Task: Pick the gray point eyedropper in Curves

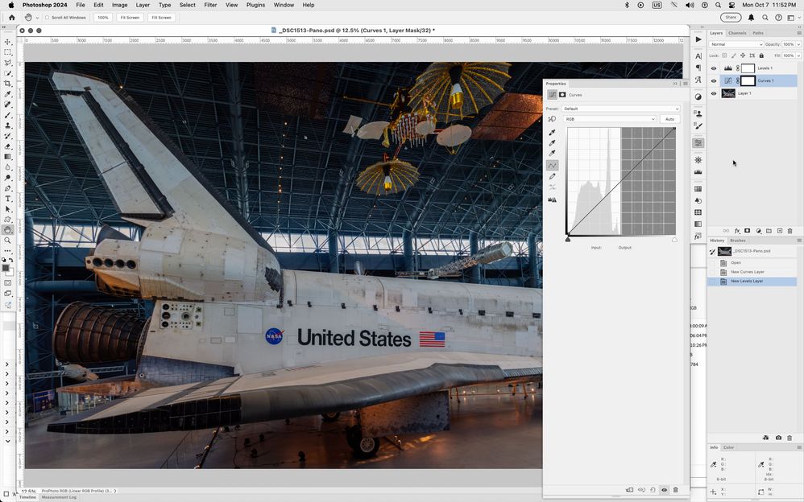Action: [552, 143]
